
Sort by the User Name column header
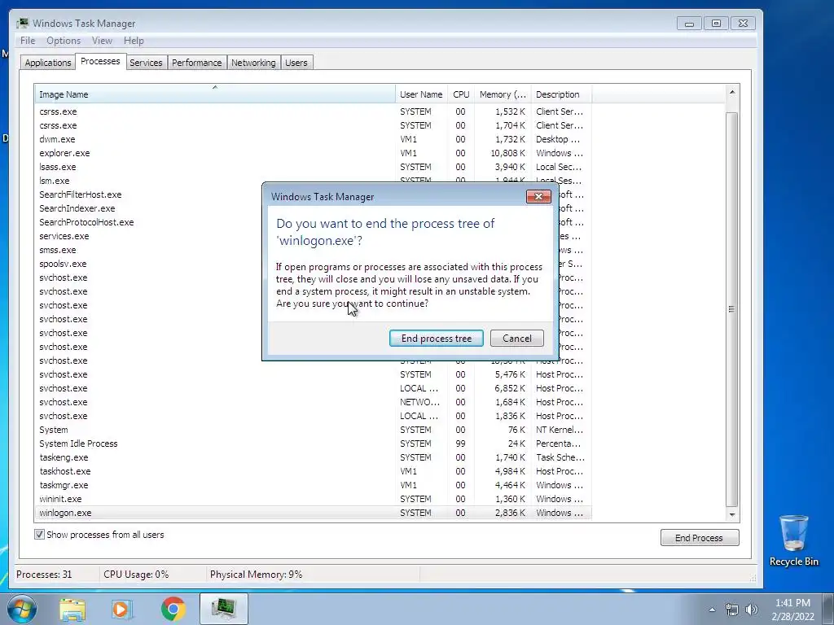click(x=421, y=94)
